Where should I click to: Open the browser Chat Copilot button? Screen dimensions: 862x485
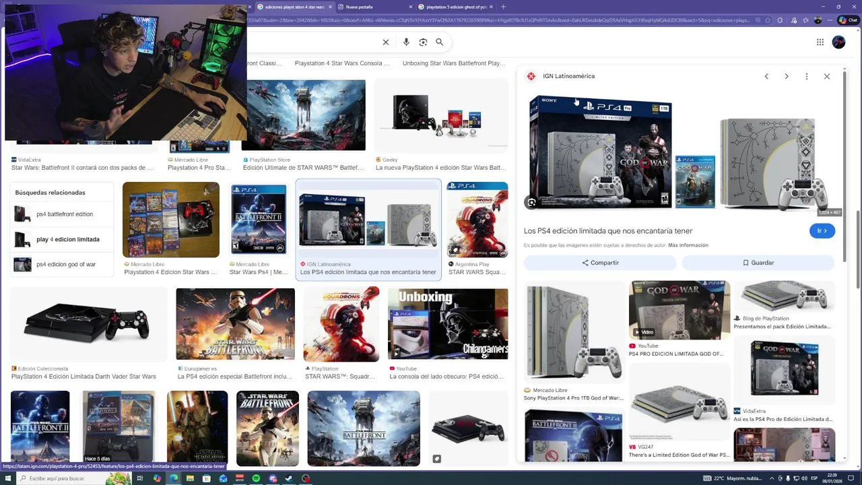pyautogui.click(x=848, y=20)
